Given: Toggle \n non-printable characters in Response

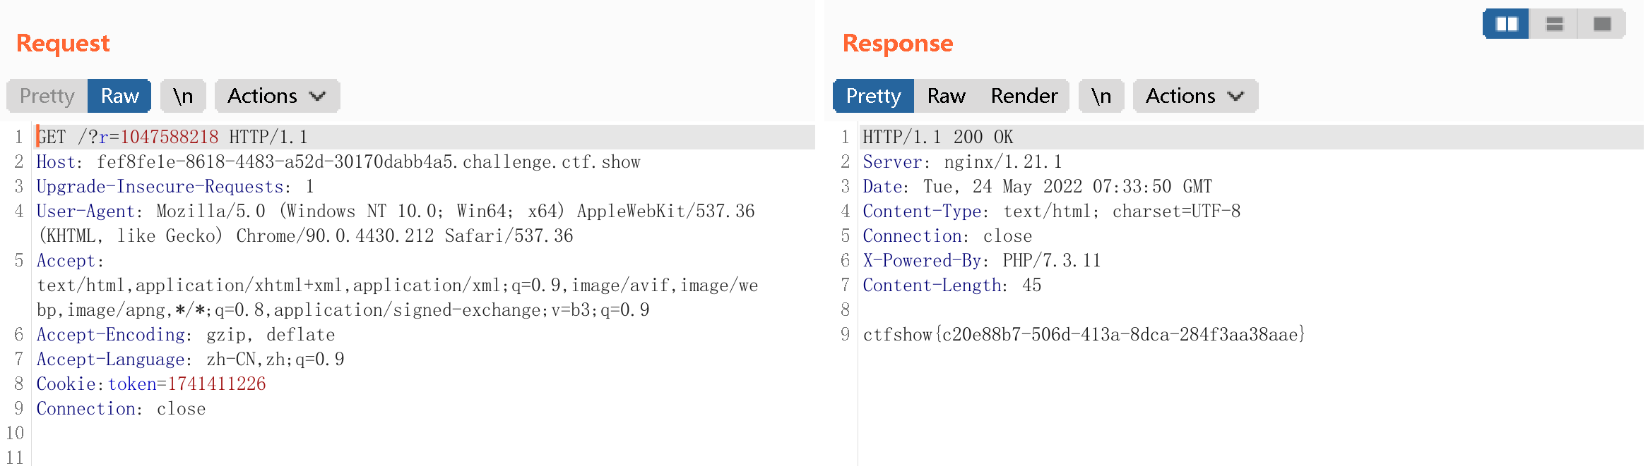Looking at the screenshot, I should coord(1101,96).
